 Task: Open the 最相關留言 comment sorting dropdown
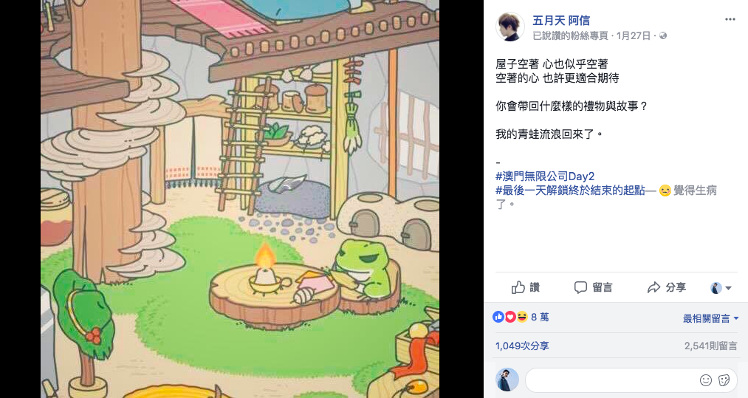pyautogui.click(x=710, y=318)
